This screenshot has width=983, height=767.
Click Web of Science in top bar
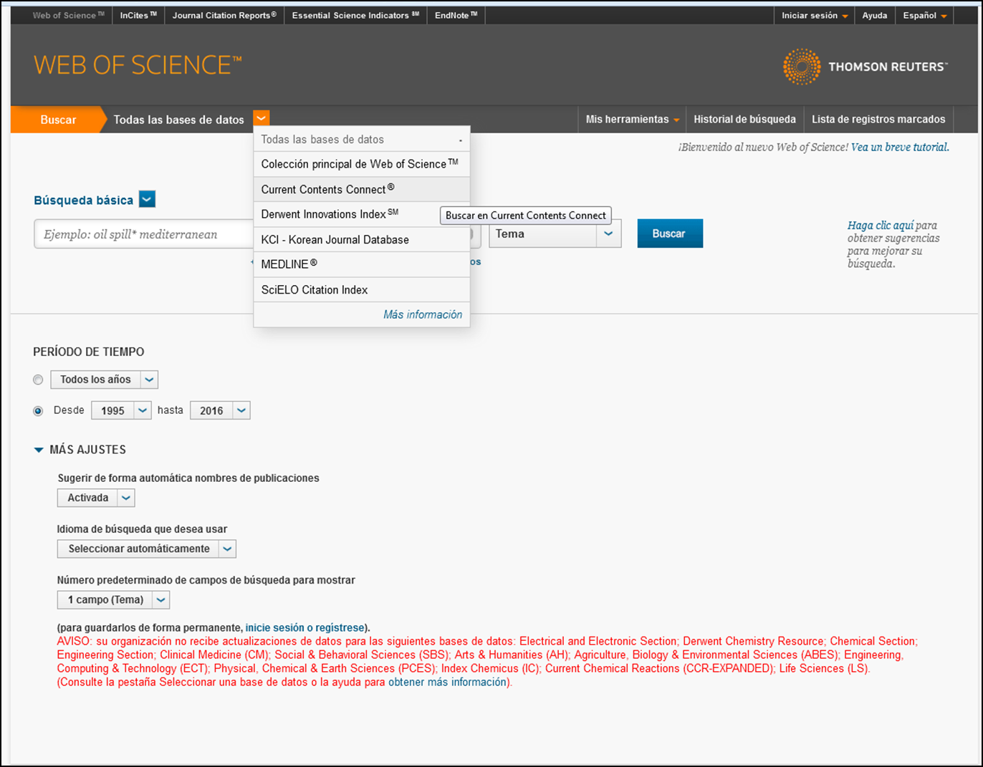(68, 15)
